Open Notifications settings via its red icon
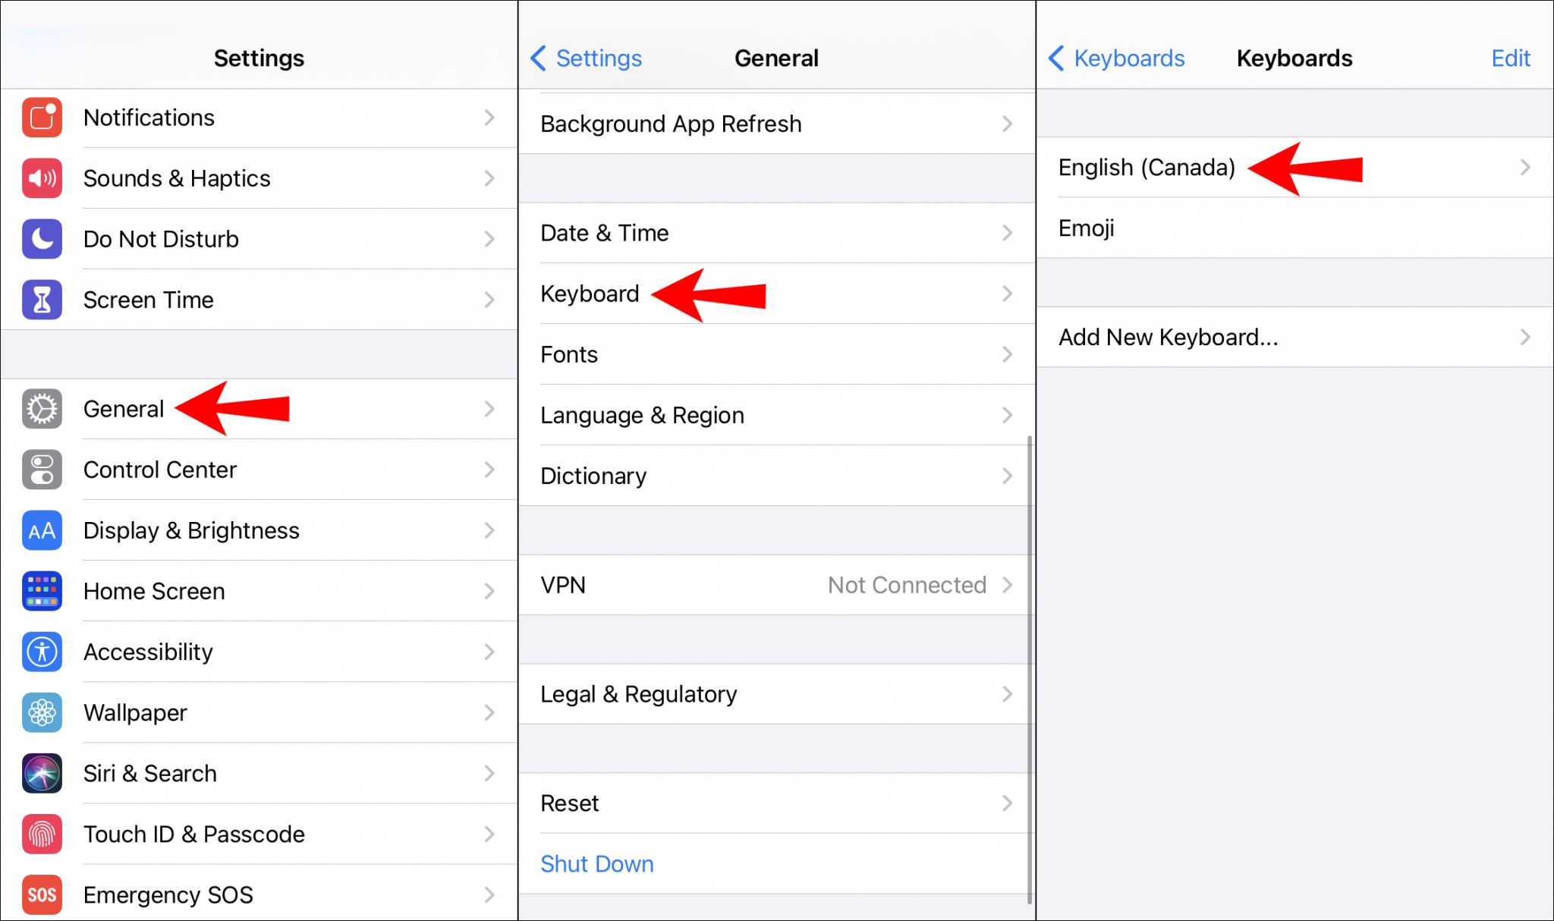The width and height of the screenshot is (1554, 921). [x=42, y=118]
